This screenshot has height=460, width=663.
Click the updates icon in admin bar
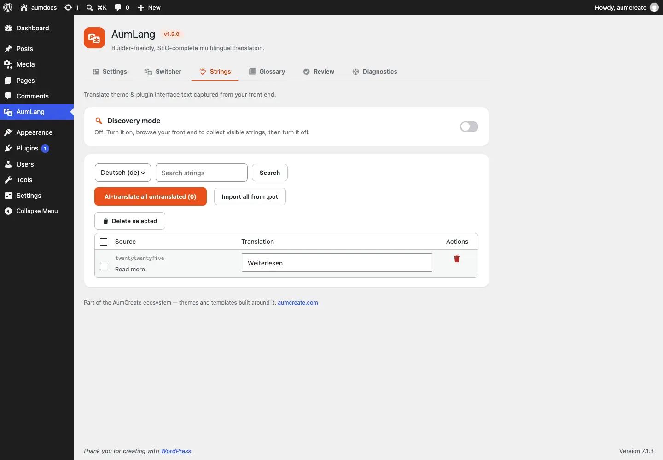tap(68, 7)
